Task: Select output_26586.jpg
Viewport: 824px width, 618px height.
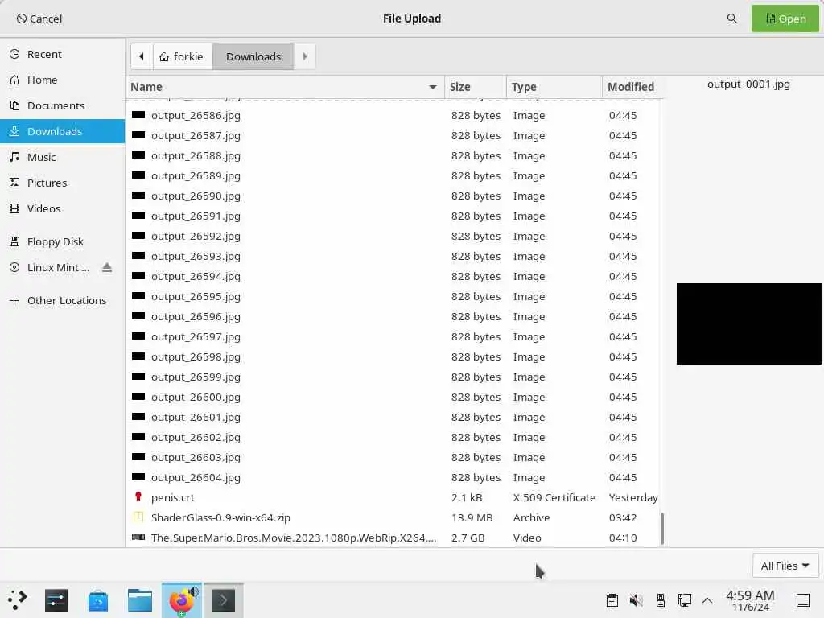Action: 392,115
